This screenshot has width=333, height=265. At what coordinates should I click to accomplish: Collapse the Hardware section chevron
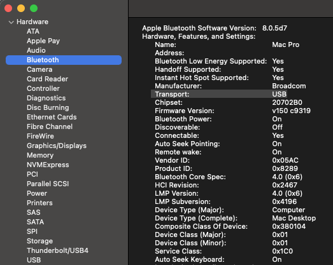click(x=11, y=22)
